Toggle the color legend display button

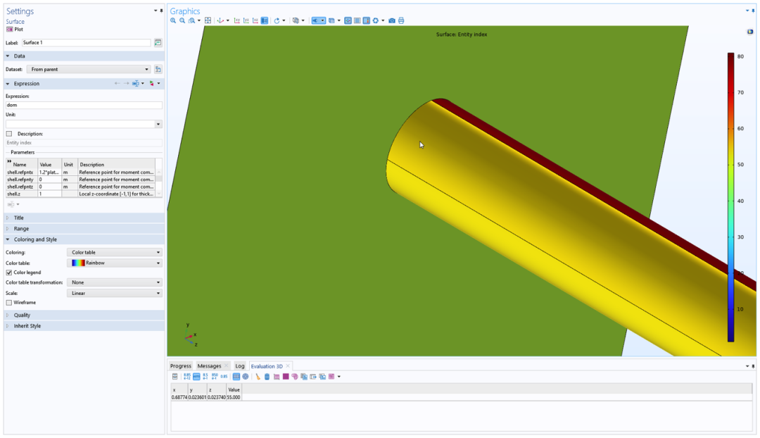pos(367,20)
